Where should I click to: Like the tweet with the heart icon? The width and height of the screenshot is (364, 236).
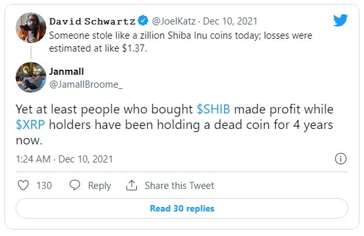[x=23, y=185]
